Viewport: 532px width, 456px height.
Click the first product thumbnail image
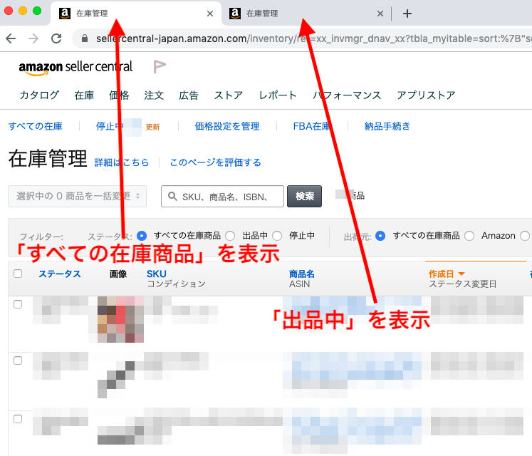point(120,319)
